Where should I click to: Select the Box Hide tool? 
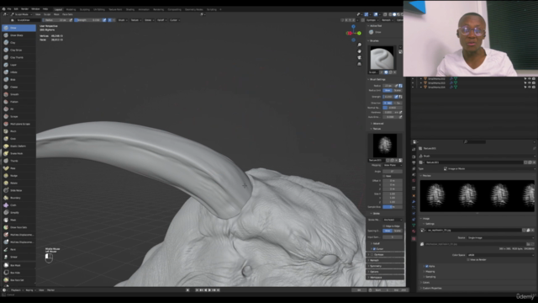click(18, 273)
